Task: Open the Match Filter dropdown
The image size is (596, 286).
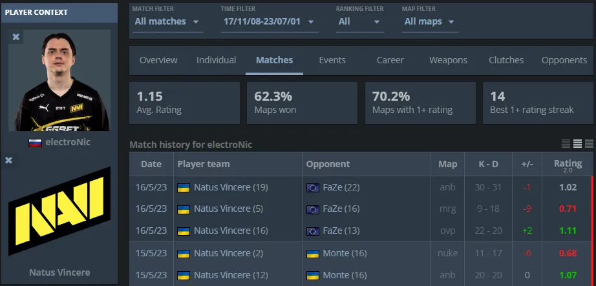Action: click(167, 22)
